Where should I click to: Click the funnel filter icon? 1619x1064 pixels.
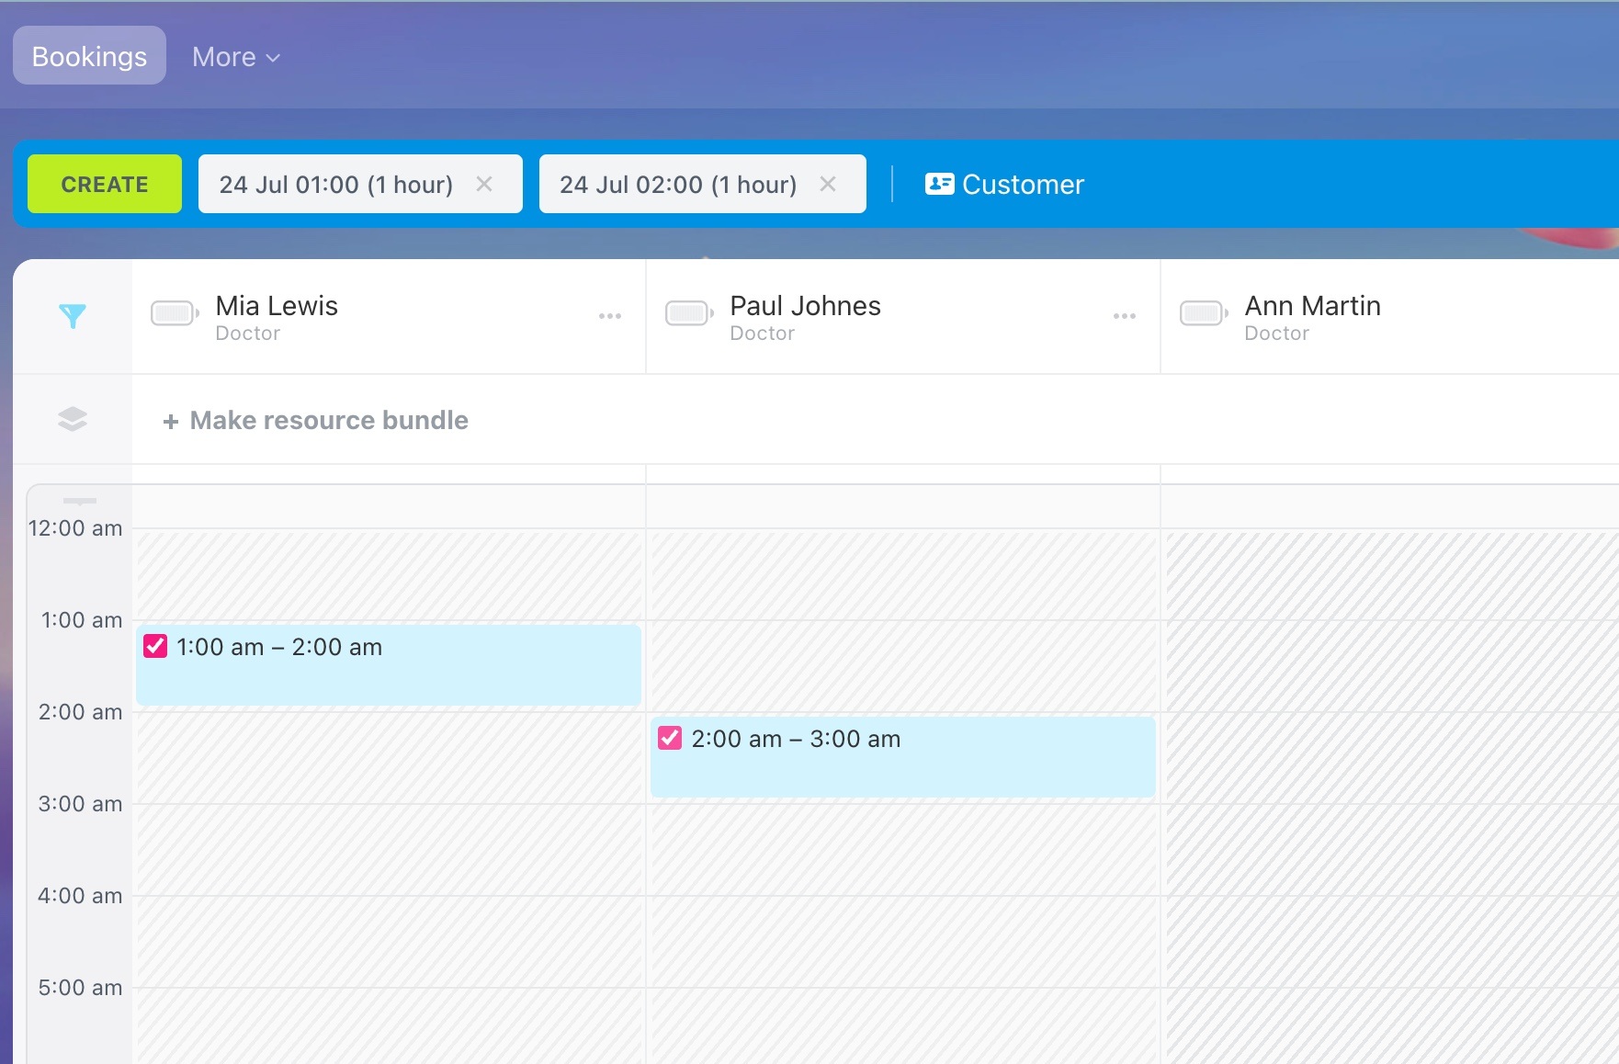(73, 316)
